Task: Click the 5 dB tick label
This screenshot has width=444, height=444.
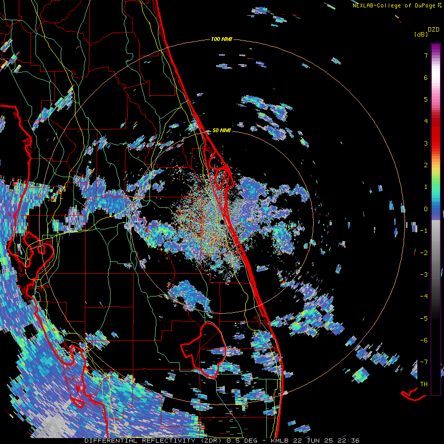Action: [426, 100]
